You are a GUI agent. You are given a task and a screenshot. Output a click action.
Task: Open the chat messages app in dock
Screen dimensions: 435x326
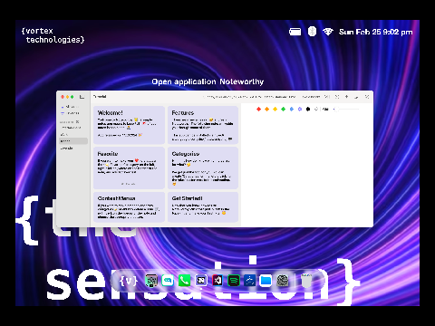[x=168, y=281]
